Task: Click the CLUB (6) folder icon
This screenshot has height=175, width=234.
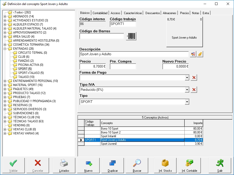Action: [15, 57]
